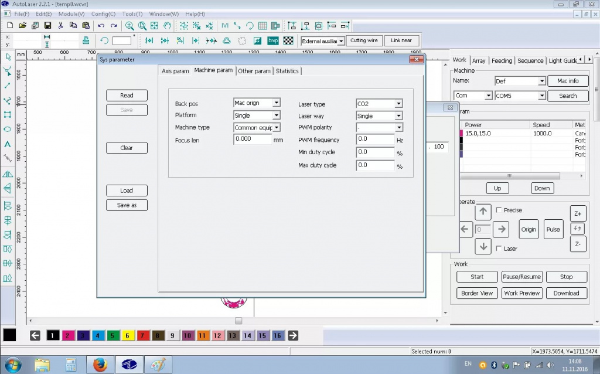Select the Pan hand tool

(x=167, y=26)
